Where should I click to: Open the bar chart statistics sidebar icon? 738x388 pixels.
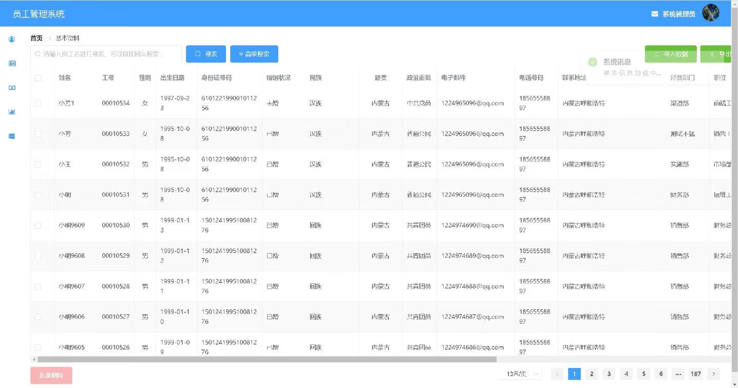click(12, 112)
